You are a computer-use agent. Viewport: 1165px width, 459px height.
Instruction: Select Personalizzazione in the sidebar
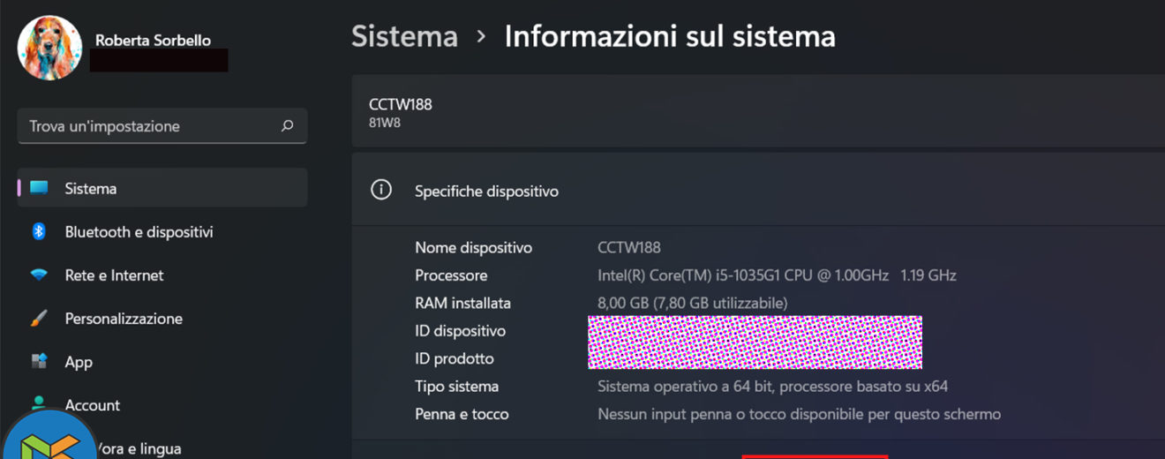124,319
